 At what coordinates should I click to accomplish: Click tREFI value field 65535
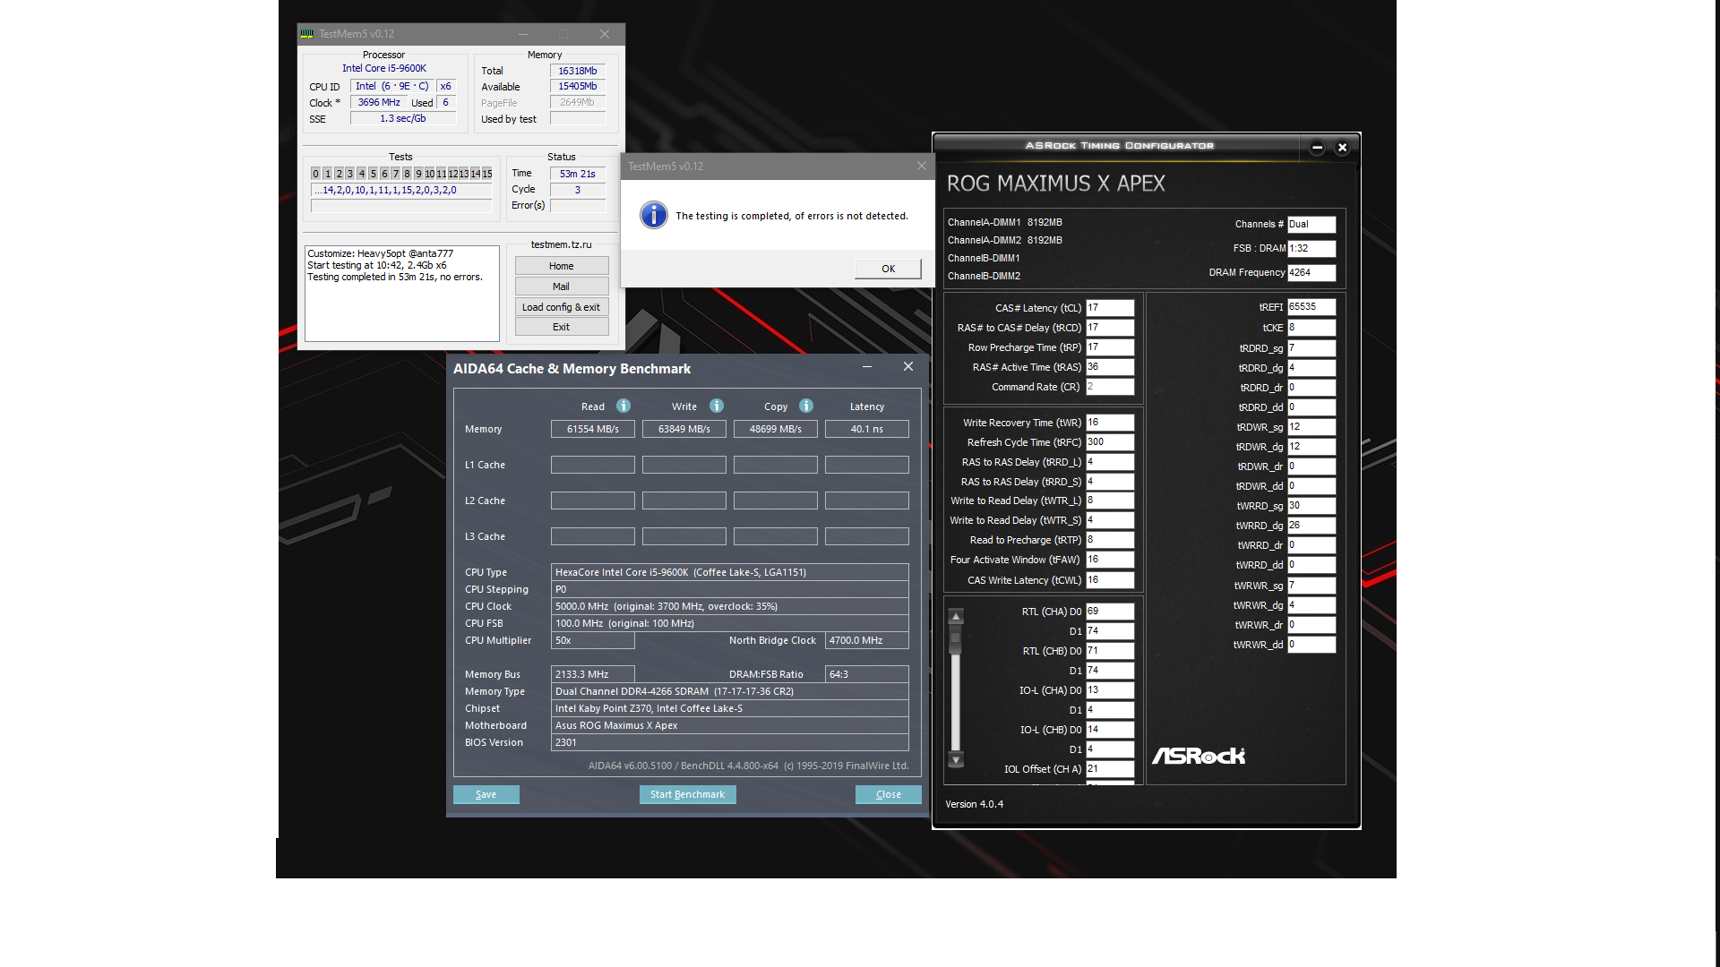click(1311, 307)
